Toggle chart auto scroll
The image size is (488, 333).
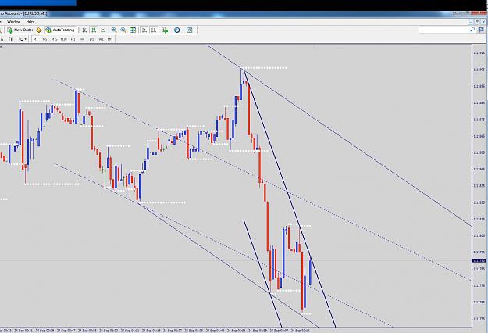point(144,30)
